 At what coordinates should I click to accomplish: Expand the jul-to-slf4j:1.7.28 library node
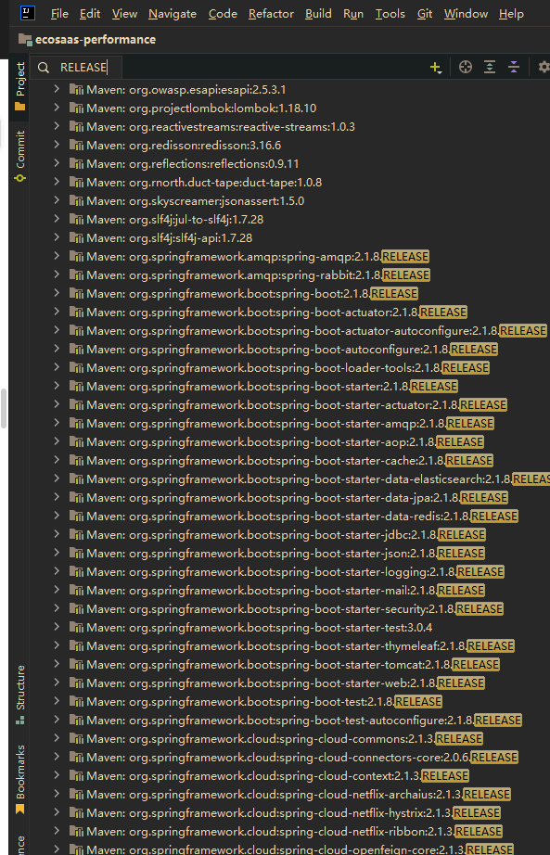[57, 219]
